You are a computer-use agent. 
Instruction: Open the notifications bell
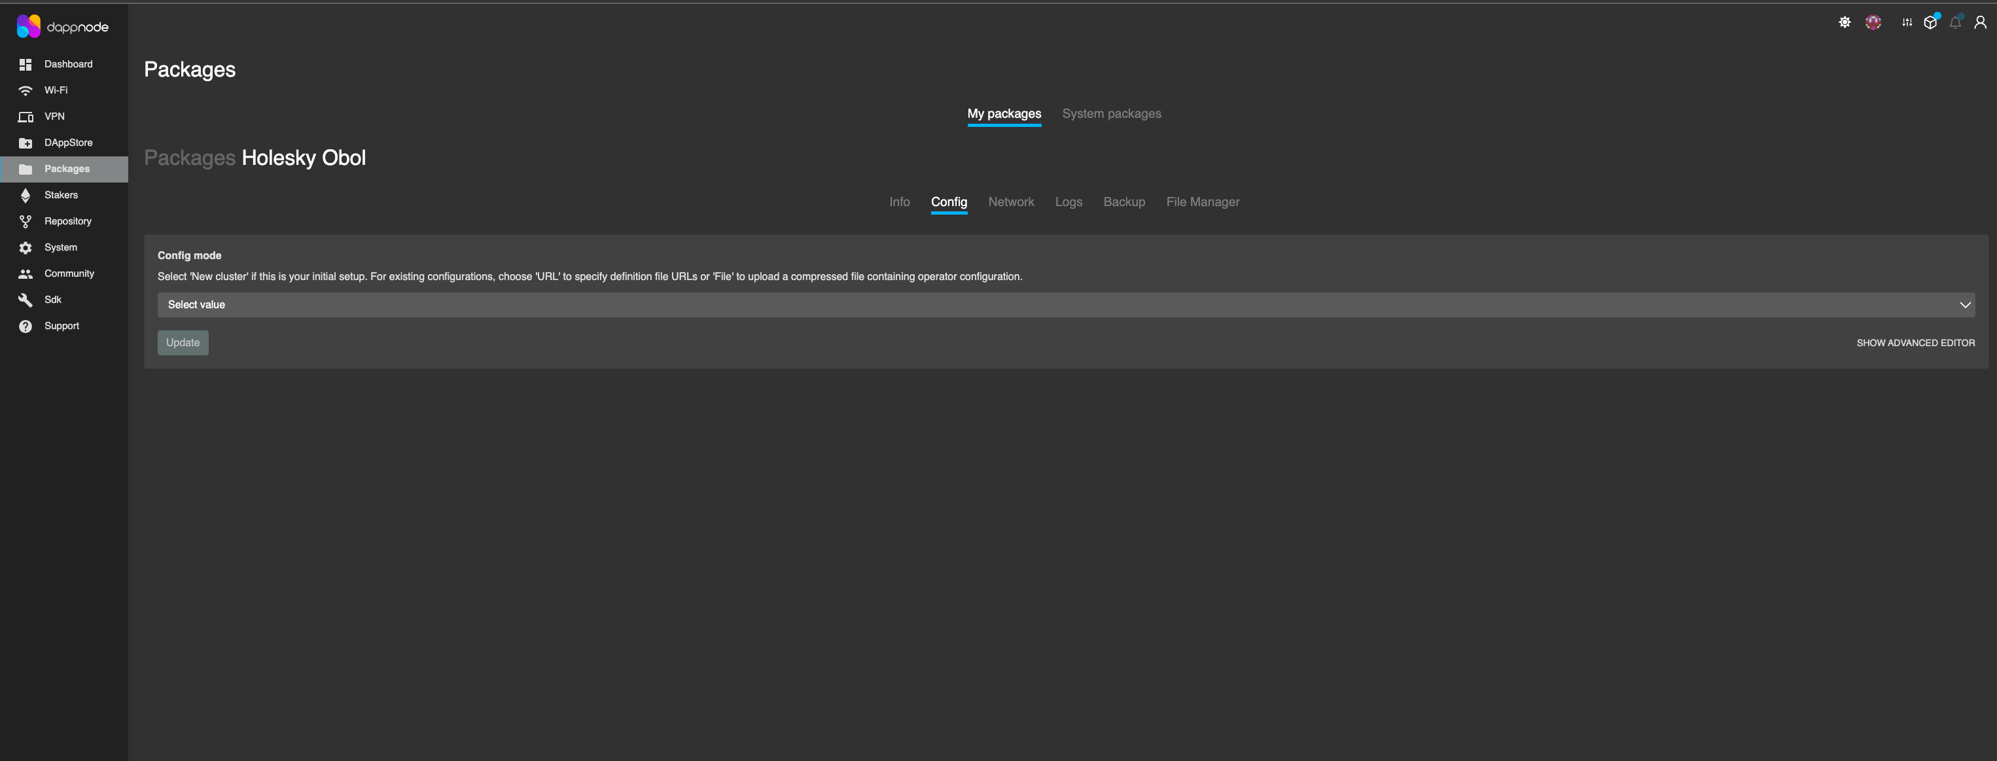pos(1955,22)
